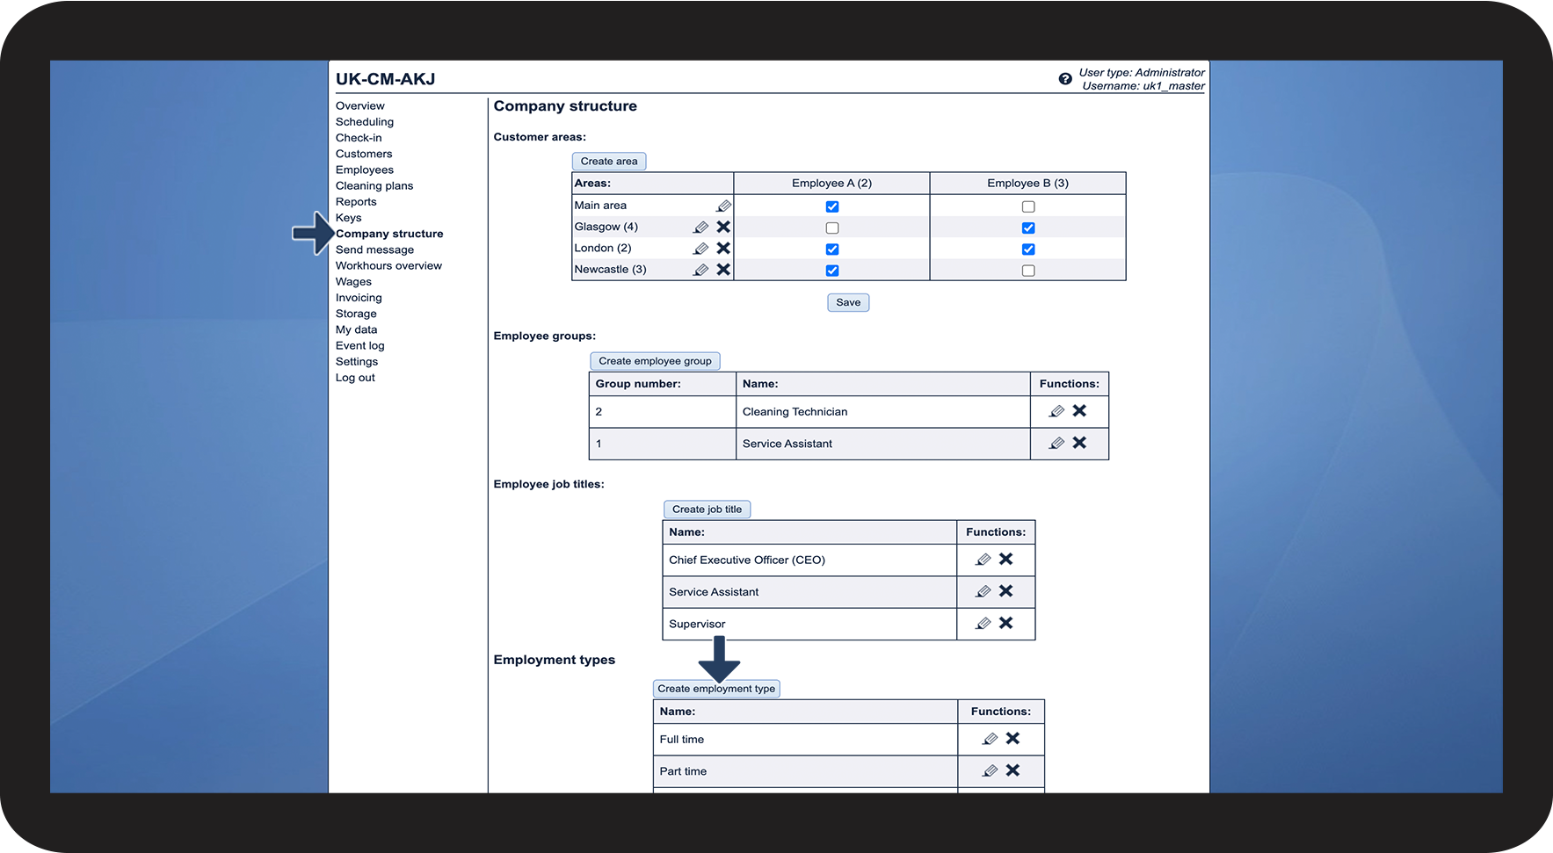The image size is (1553, 853).
Task: Delete the Part time employment type
Action: coord(1012,770)
